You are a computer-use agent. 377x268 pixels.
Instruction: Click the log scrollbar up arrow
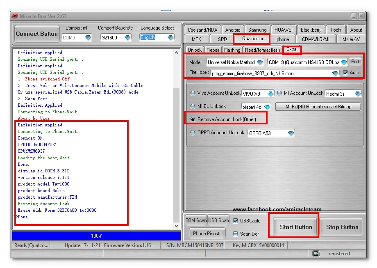tap(176, 53)
